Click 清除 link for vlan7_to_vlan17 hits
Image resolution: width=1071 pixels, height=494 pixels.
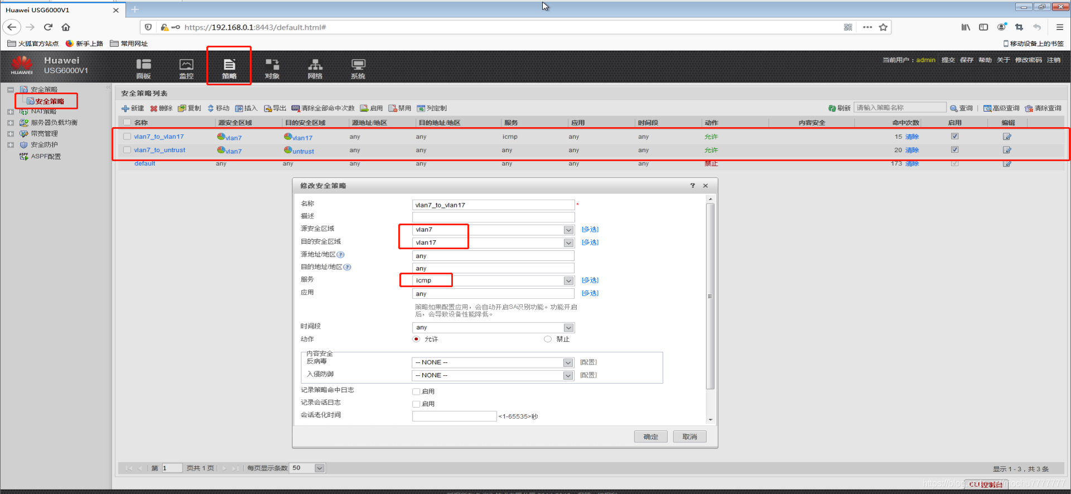tap(912, 137)
